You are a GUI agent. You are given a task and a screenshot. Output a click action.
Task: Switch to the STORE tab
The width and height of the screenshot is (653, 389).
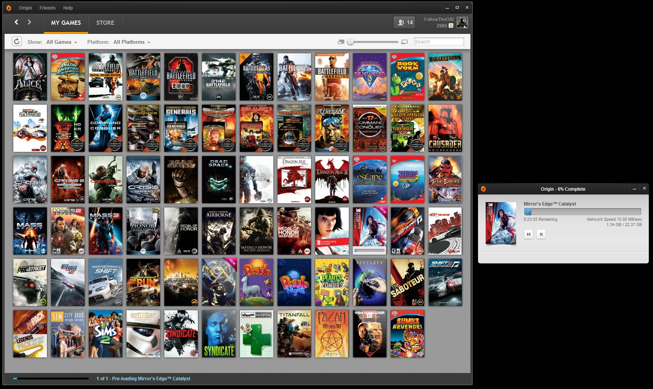click(105, 23)
